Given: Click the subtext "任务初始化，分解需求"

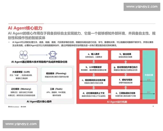Looking at the screenshot, I should [x=93, y=57].
